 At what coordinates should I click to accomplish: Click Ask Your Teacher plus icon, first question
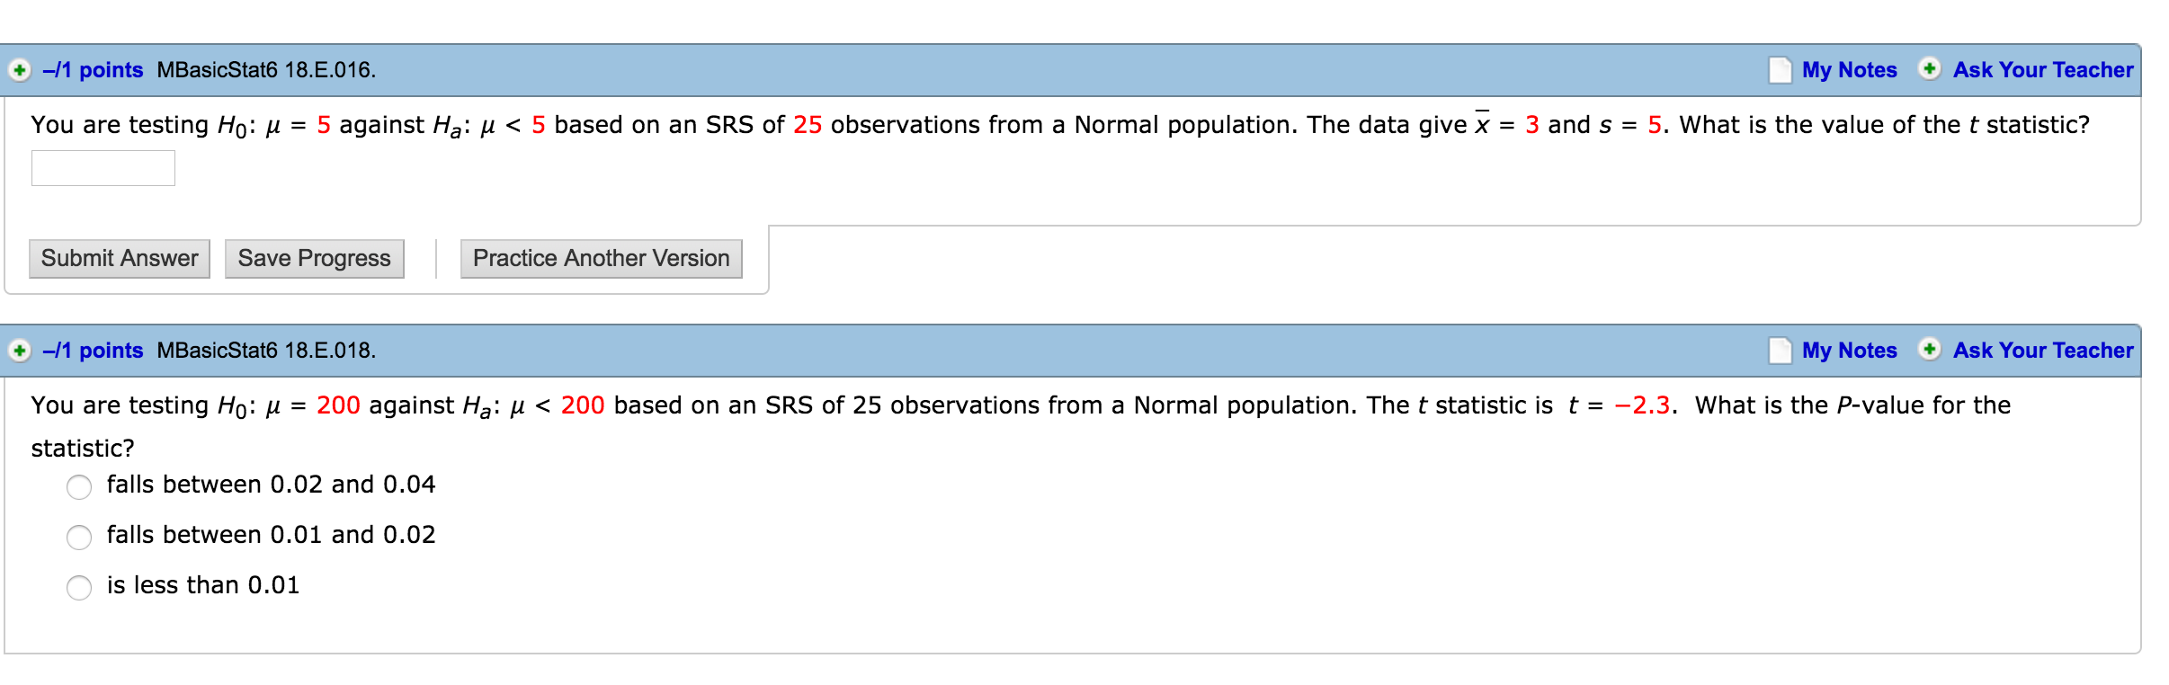1929,69
